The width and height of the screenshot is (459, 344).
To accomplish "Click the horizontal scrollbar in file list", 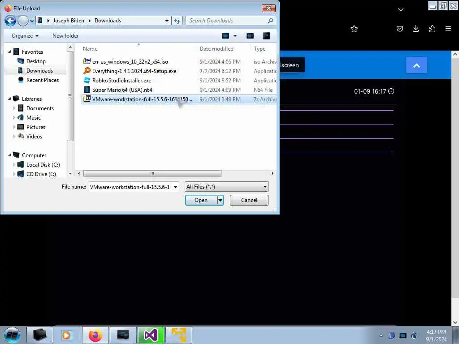I will click(x=152, y=173).
